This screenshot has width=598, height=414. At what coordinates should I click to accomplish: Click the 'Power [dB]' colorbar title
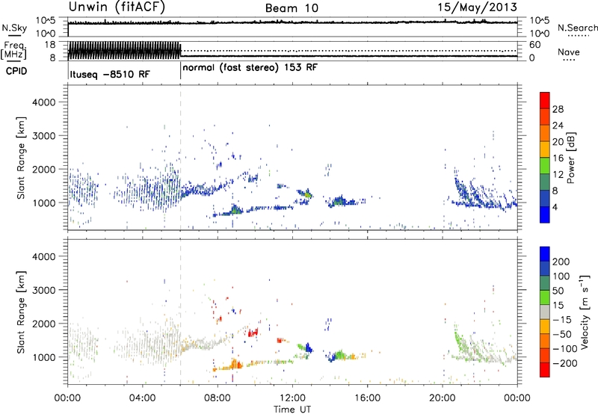click(x=571, y=158)
